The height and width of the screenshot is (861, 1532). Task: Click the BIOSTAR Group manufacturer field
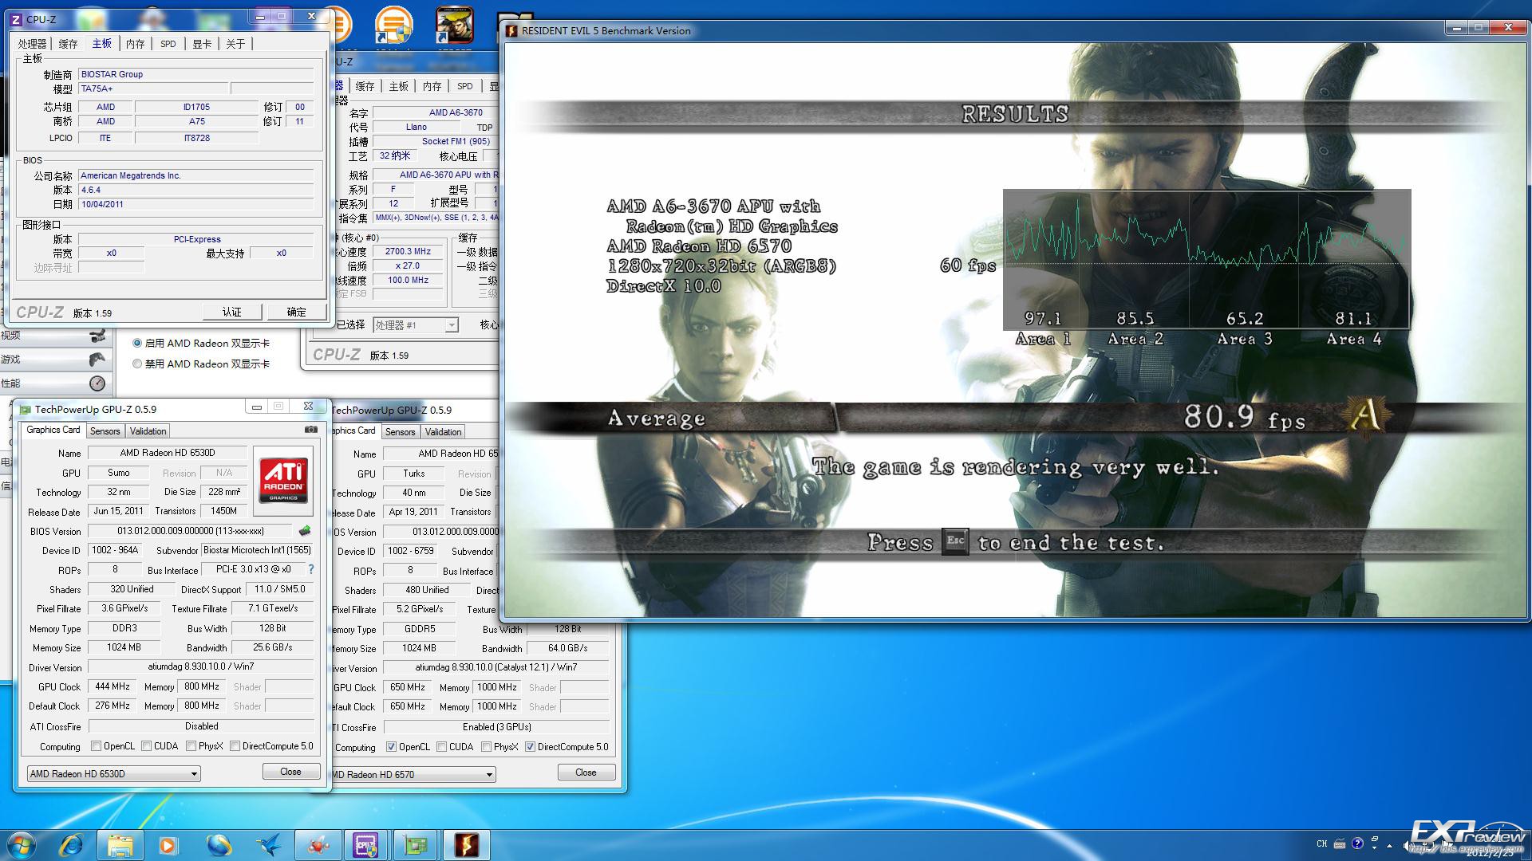[x=196, y=74]
